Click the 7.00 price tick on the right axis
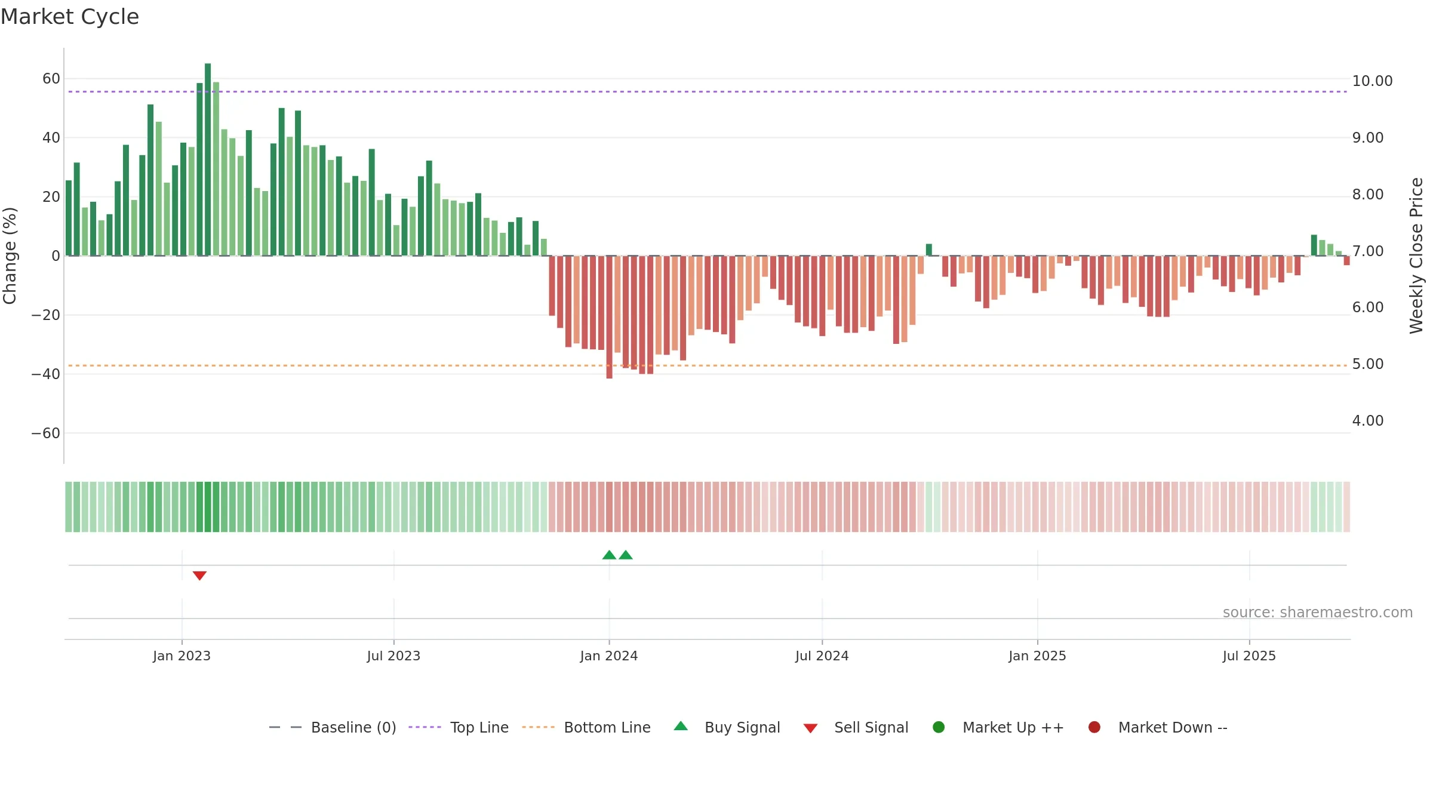 pyautogui.click(x=1368, y=251)
